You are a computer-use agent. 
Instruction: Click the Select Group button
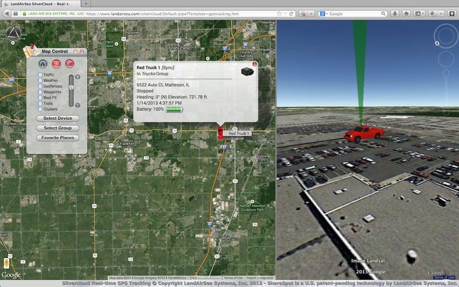(x=57, y=128)
